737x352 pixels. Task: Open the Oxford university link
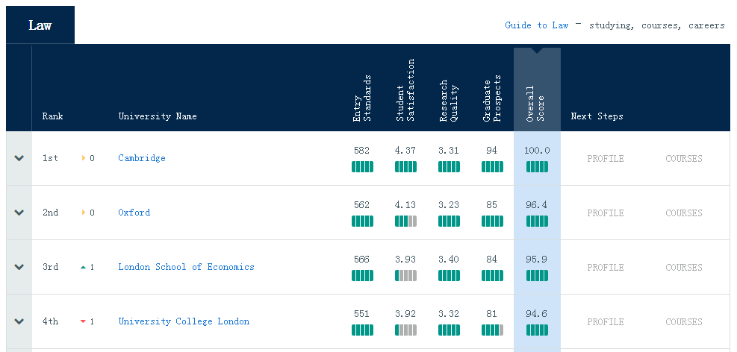134,213
